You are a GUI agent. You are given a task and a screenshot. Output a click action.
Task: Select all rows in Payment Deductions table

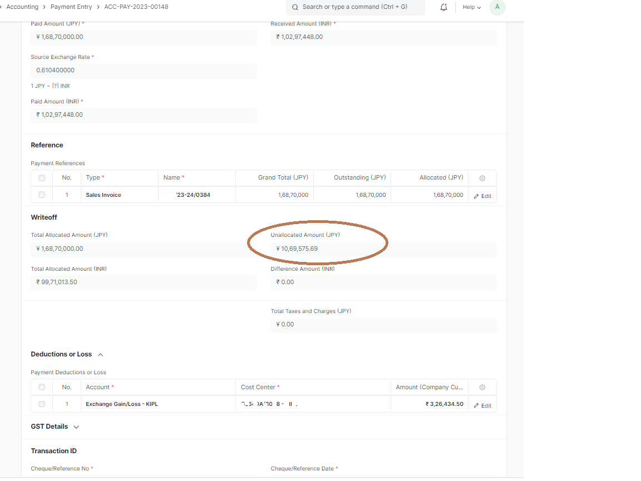click(42, 387)
